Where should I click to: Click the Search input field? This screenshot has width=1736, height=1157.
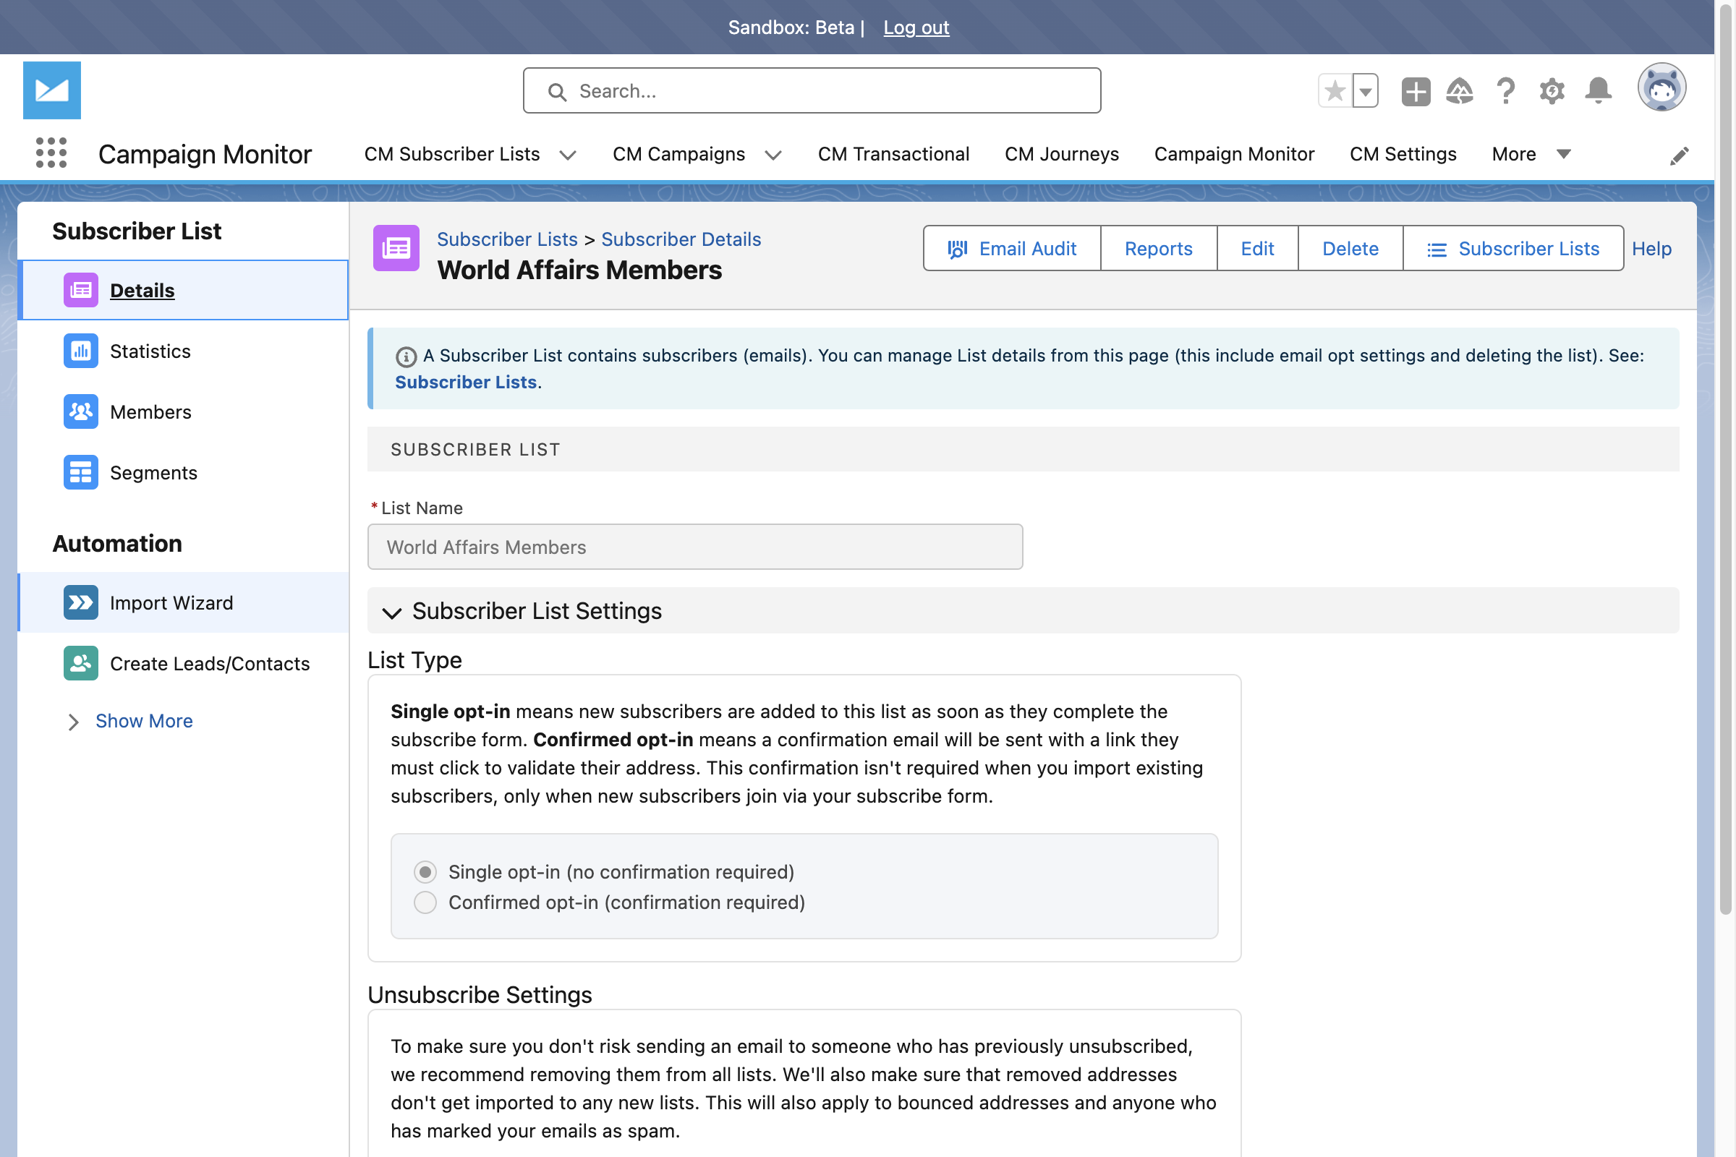coord(812,91)
